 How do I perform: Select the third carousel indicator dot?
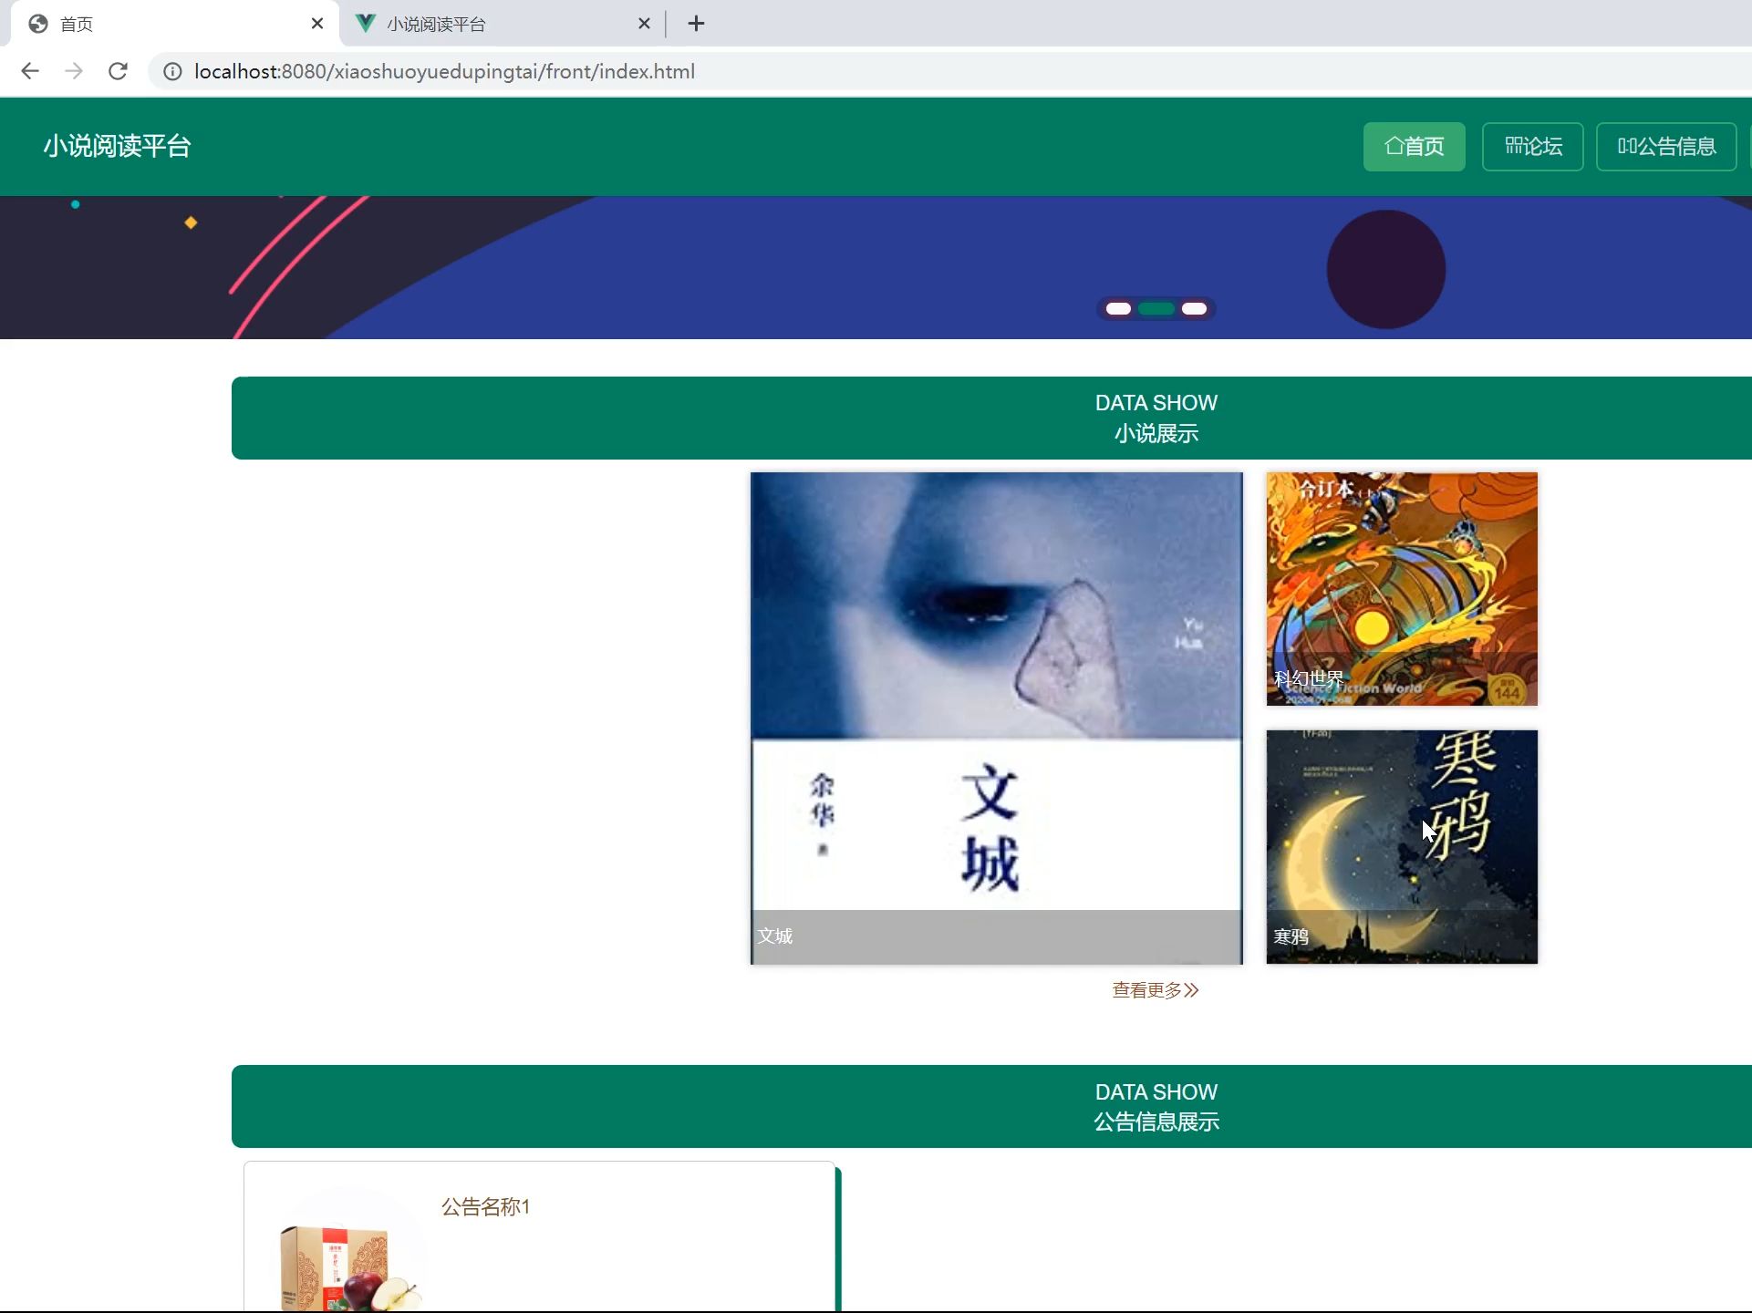point(1194,308)
